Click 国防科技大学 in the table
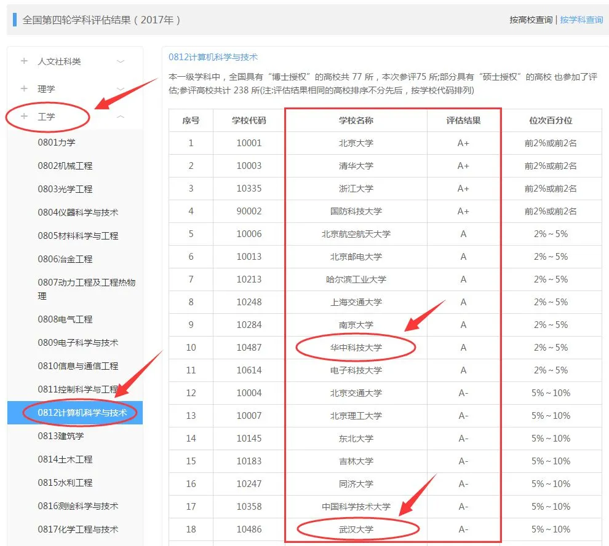The image size is (609, 546). 356,211
